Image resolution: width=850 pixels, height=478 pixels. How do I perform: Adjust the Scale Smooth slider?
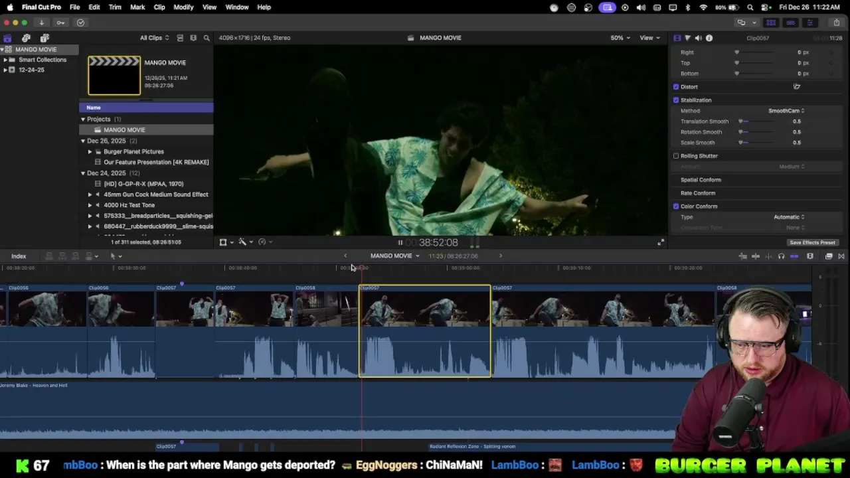[x=756, y=143]
